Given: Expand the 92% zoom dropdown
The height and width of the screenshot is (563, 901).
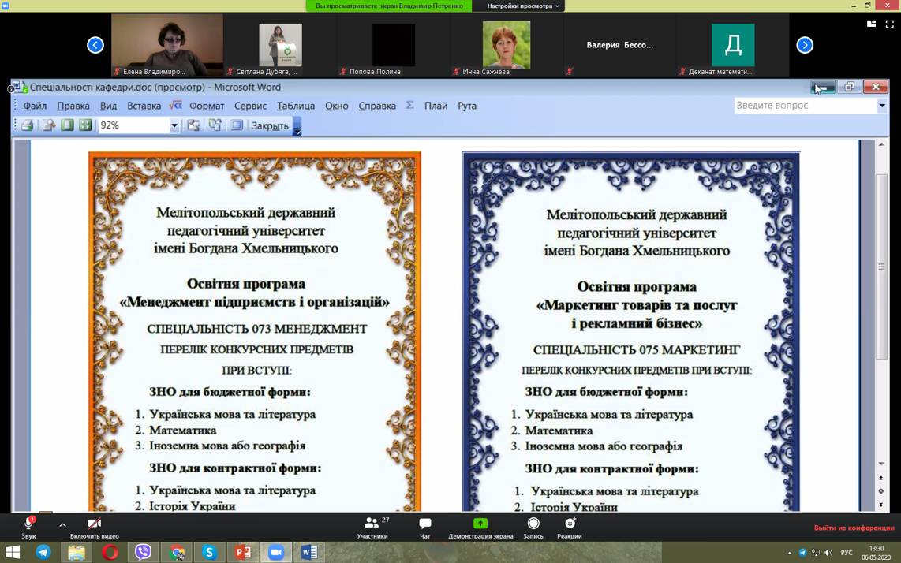Looking at the screenshot, I should tap(174, 125).
